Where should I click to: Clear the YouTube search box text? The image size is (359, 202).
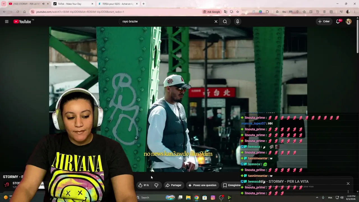[216, 21]
